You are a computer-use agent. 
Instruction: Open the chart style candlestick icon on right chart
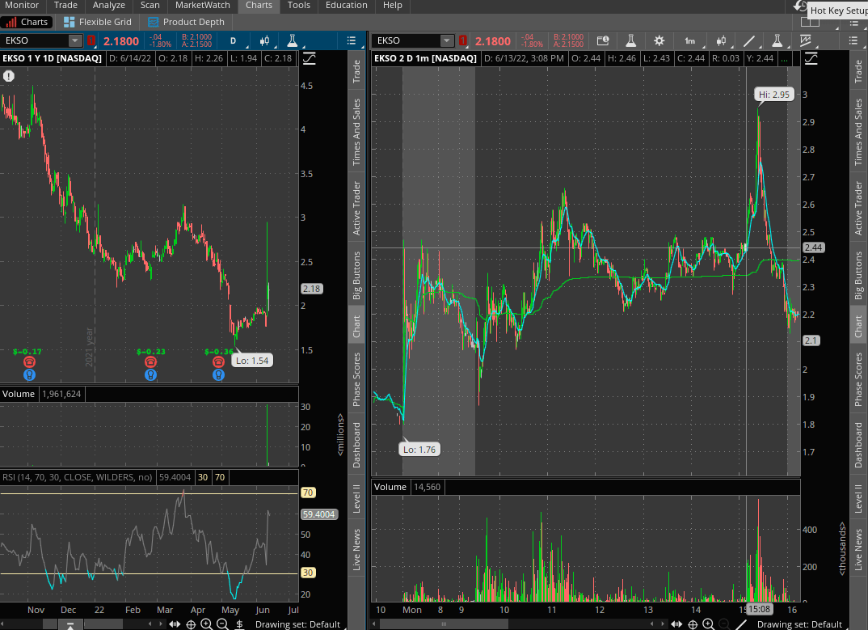[721, 40]
